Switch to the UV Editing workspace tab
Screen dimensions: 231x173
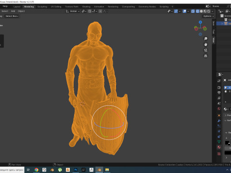tap(56, 7)
